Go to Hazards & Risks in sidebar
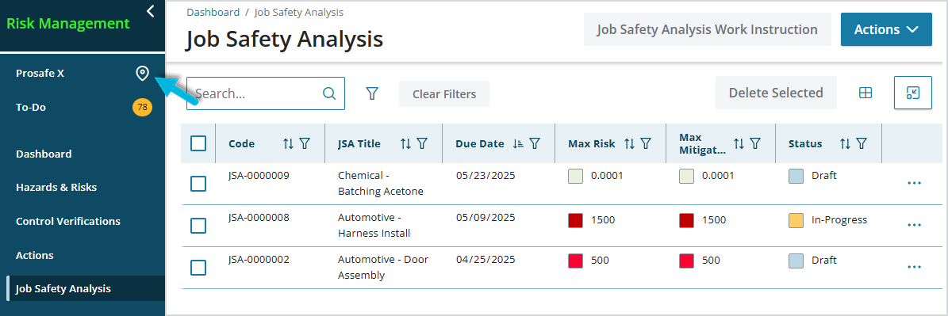Screen dimensions: 948x316 [x=56, y=188]
